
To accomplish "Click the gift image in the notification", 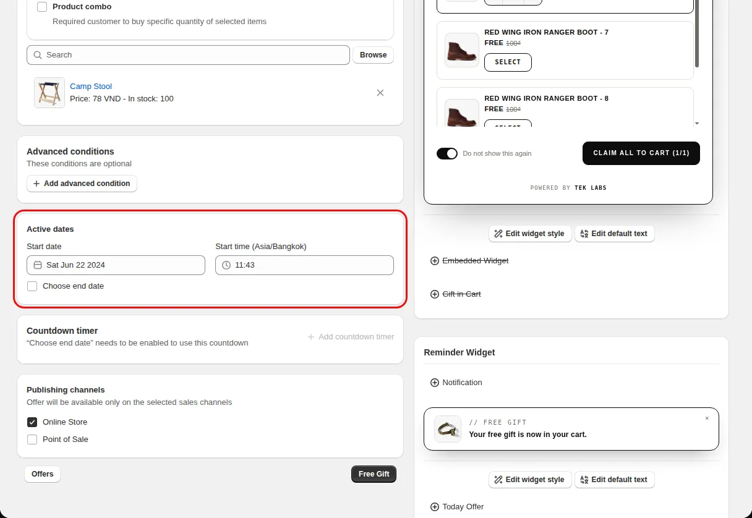I will coord(448,429).
